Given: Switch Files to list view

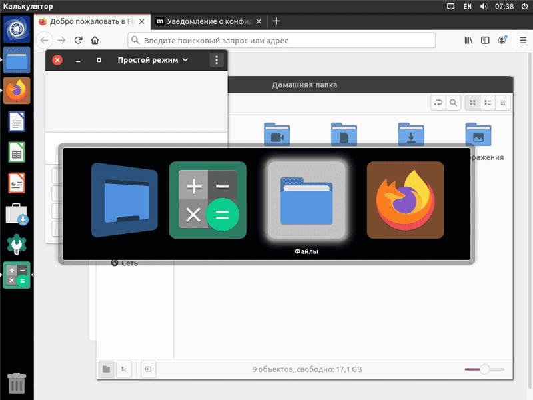Looking at the screenshot, I should pos(488,103).
